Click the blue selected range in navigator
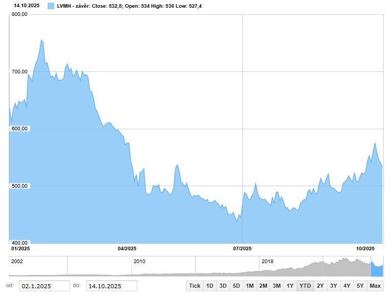 (x=377, y=270)
